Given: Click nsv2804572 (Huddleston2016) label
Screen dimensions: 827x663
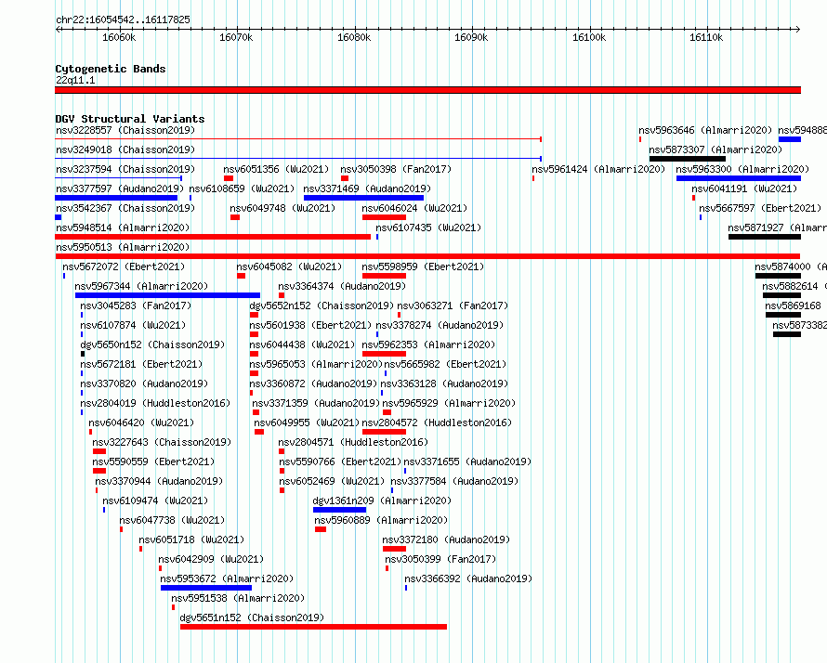Looking at the screenshot, I should pyautogui.click(x=437, y=422).
